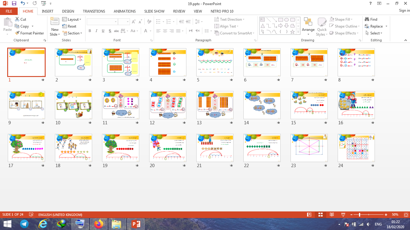Image resolution: width=410 pixels, height=230 pixels.
Task: Switch to Reading View in status bar
Action: (x=332, y=215)
